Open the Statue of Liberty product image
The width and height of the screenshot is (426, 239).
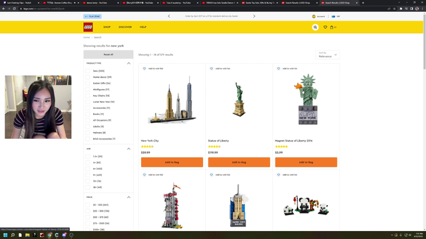click(239, 100)
